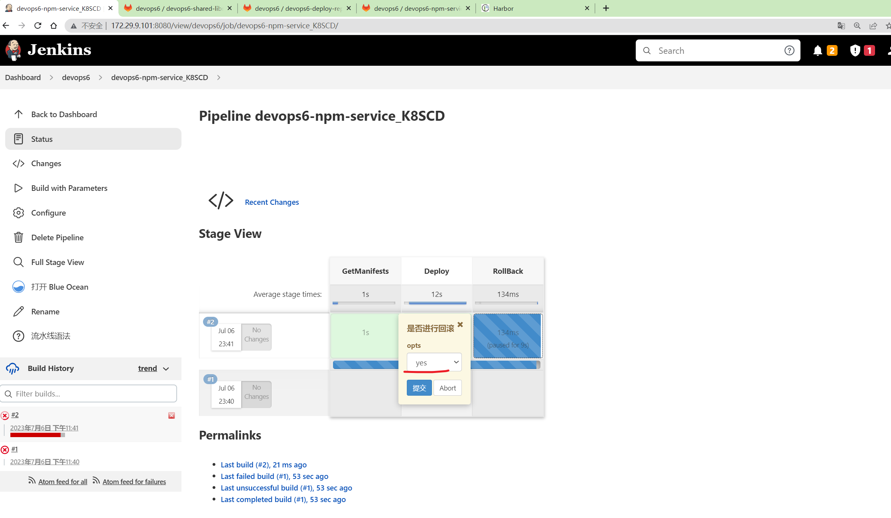Click the trend link
The image size is (891, 518).
pyautogui.click(x=148, y=368)
